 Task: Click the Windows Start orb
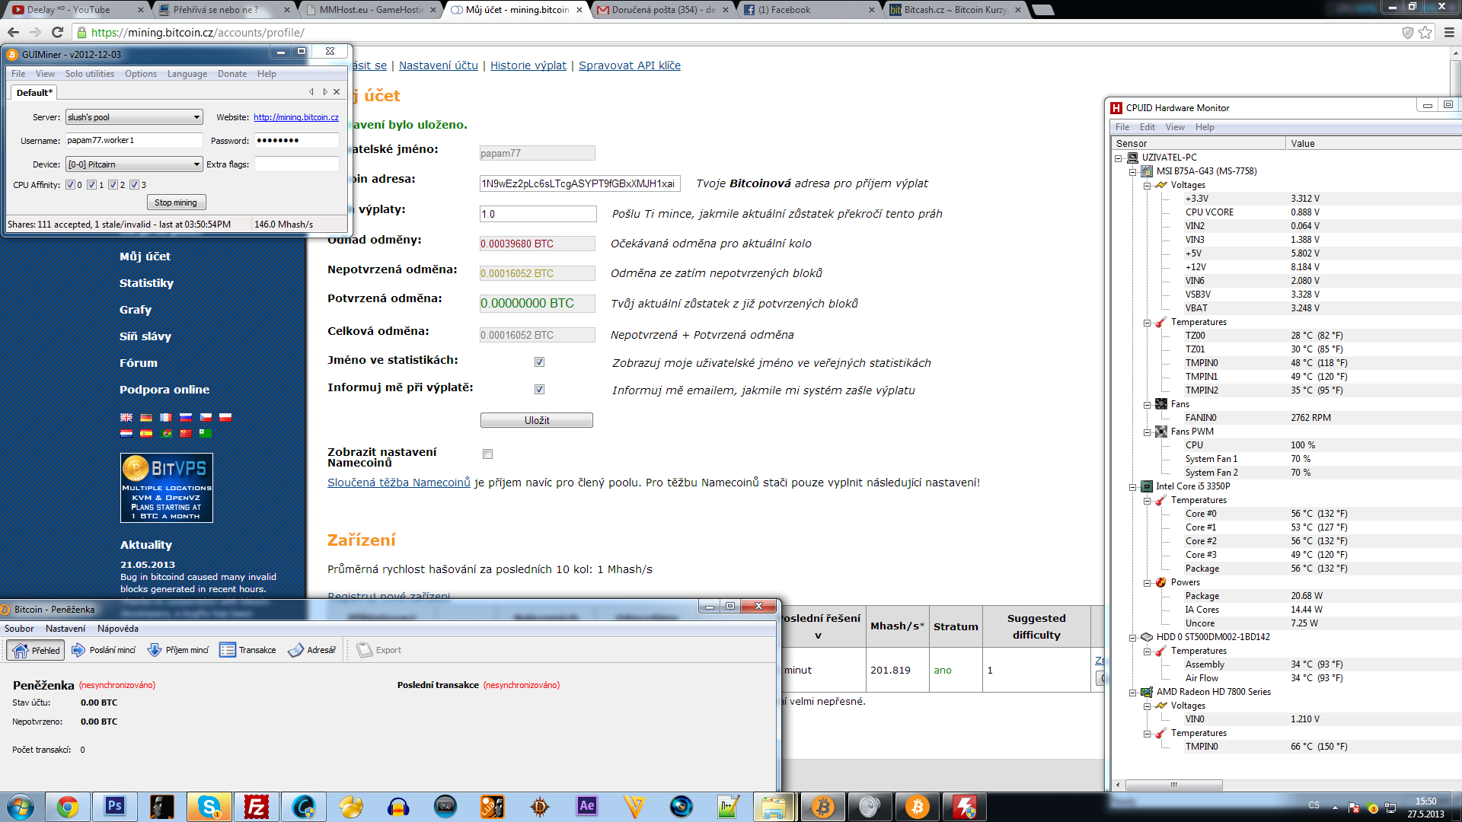pos(21,806)
